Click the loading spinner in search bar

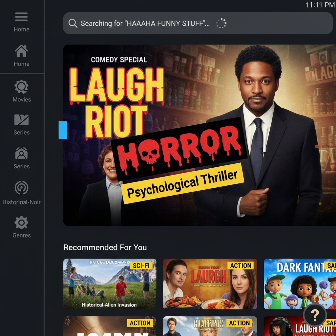pos(221,23)
